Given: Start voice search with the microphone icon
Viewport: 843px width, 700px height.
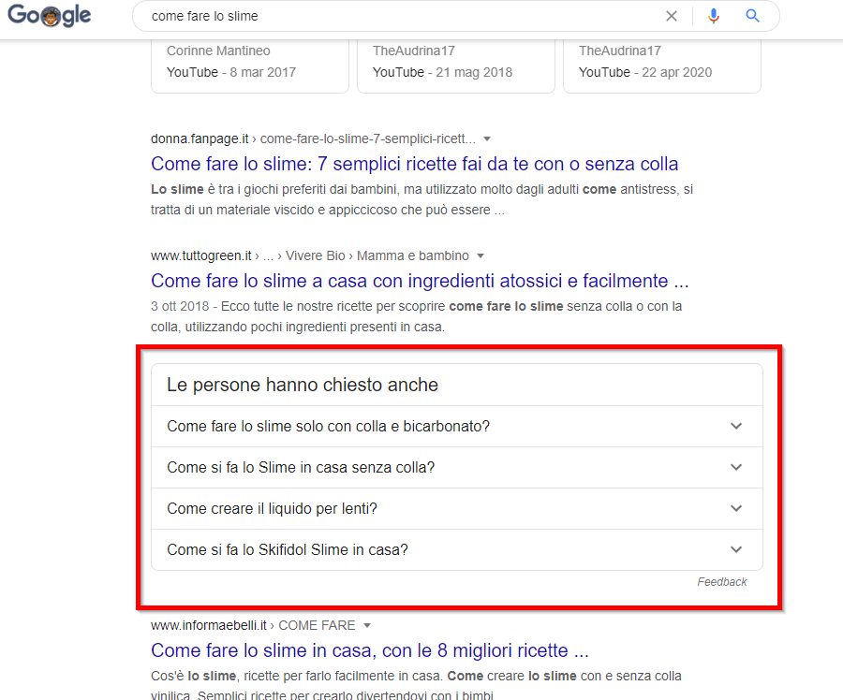Looking at the screenshot, I should [714, 16].
